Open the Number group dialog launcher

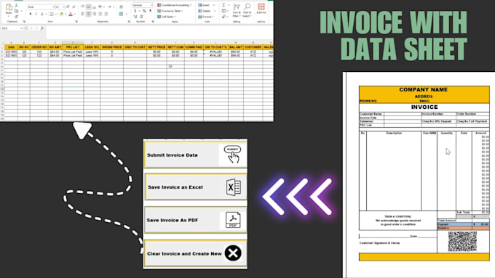[153, 22]
